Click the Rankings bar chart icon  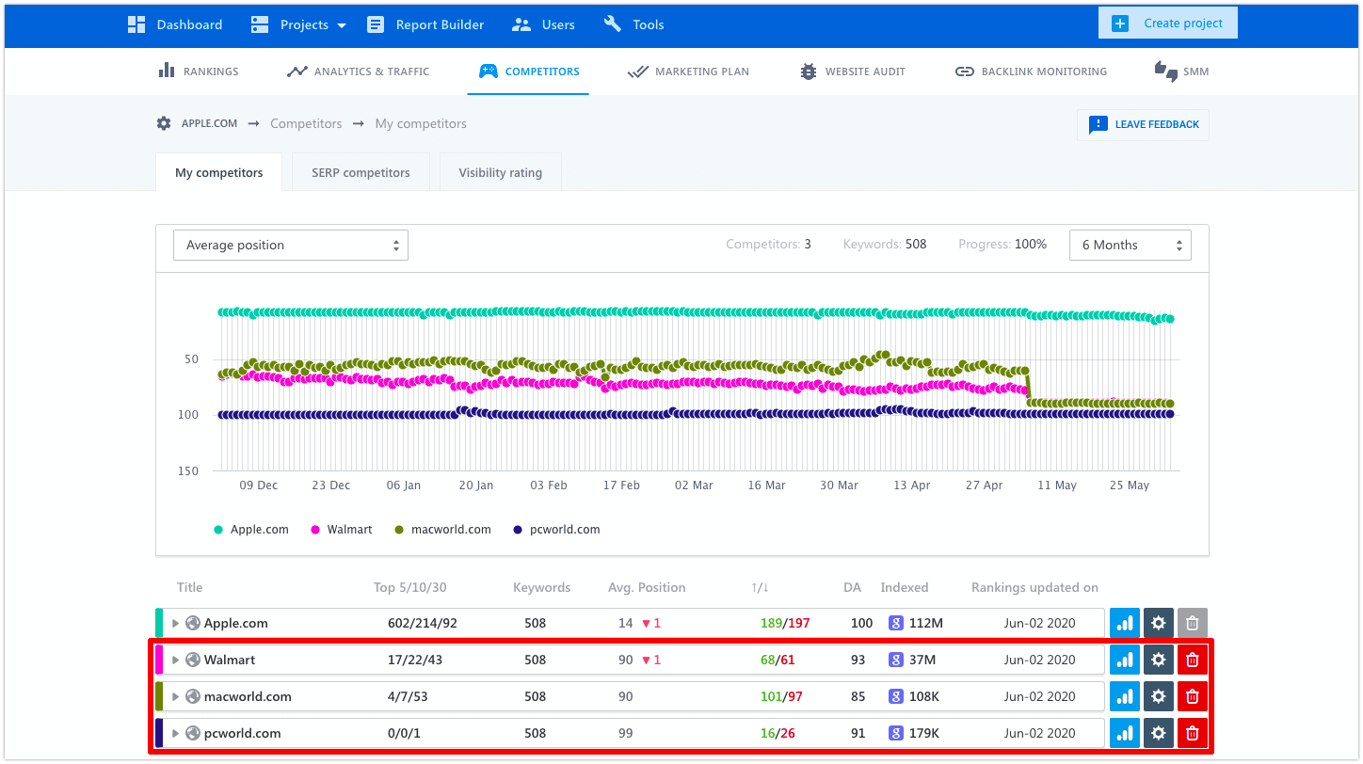[x=167, y=71]
